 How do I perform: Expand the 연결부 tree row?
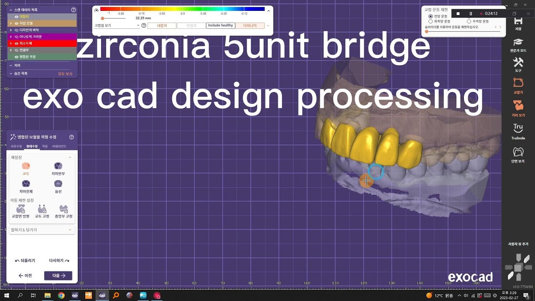(11, 50)
